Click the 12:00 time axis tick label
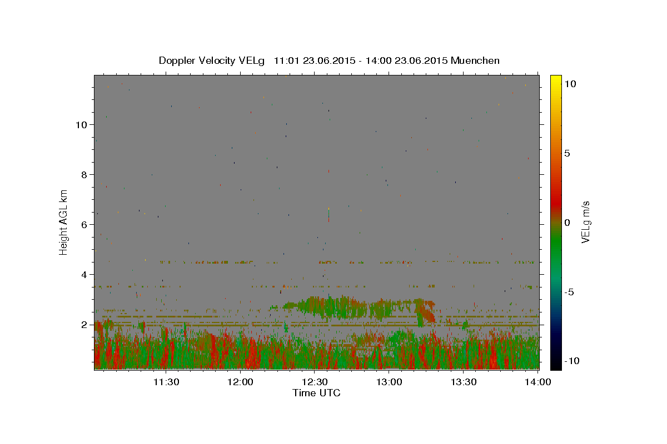667x444 pixels. pyautogui.click(x=240, y=382)
